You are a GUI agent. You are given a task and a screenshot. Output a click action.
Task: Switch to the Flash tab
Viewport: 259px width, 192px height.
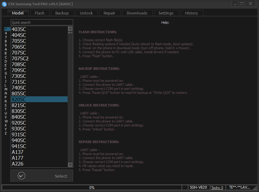coord(39,13)
